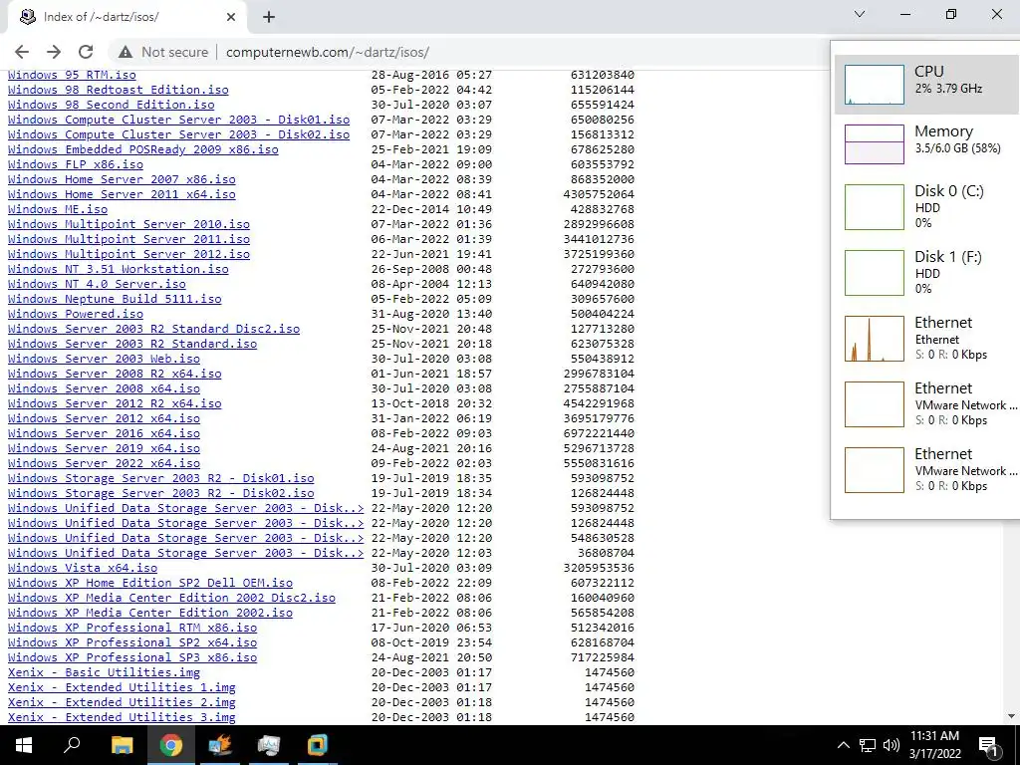Screen dimensions: 1020x765
Task: Show hidden tray icons chevron
Action: tap(843, 745)
